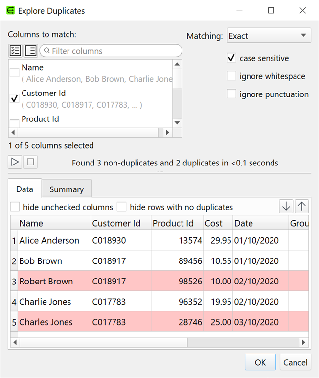
Task: Click the check all columns icon
Action: 15,50
